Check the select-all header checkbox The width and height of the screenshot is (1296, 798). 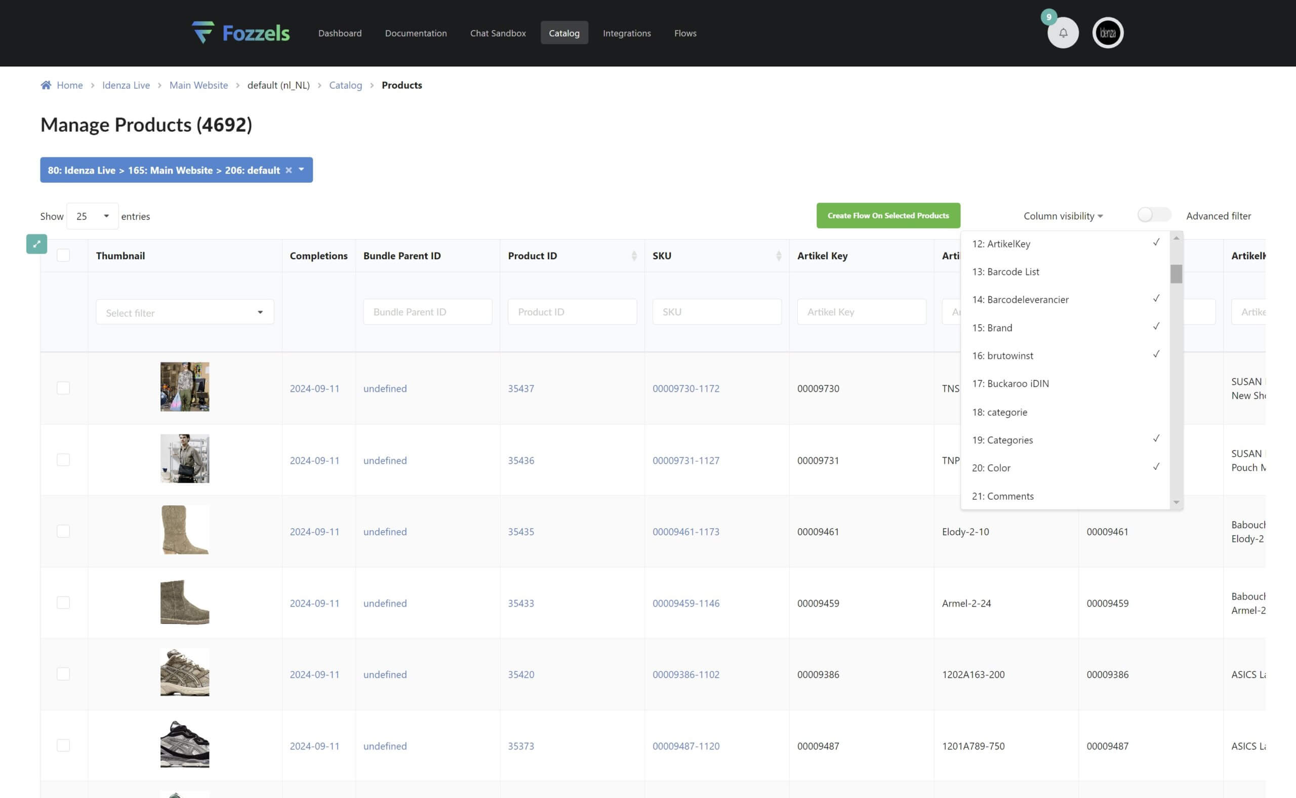pos(63,255)
